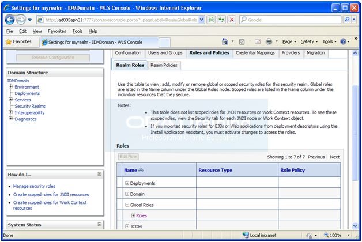Go to the Home page icon
The width and height of the screenshot is (362, 242).
225,41
